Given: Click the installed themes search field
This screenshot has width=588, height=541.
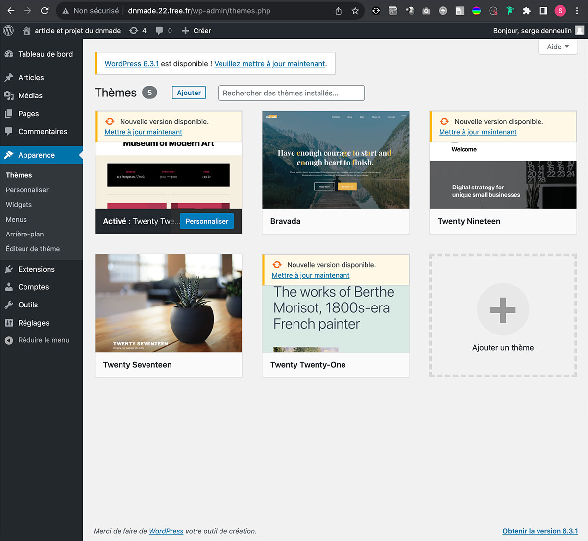Looking at the screenshot, I should coord(291,93).
